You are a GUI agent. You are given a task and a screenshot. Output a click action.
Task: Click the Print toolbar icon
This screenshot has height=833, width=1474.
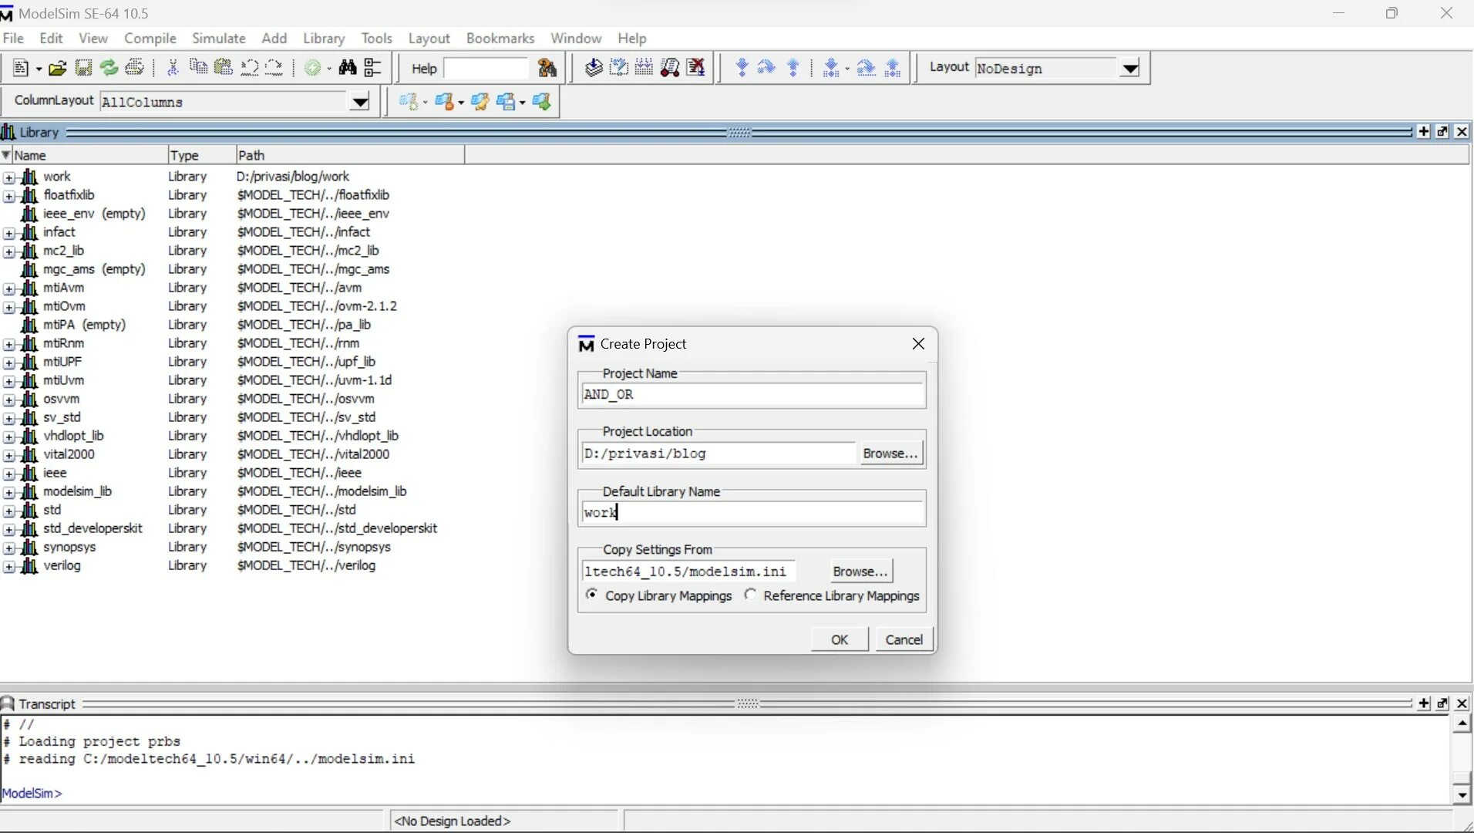tap(135, 68)
